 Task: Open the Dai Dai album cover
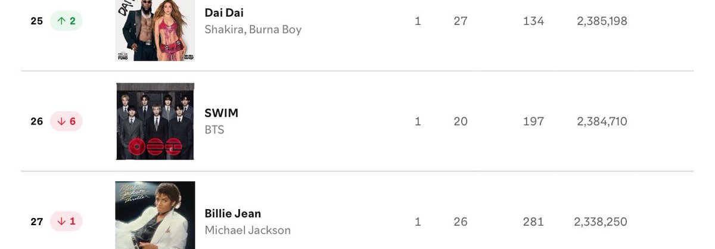click(155, 30)
